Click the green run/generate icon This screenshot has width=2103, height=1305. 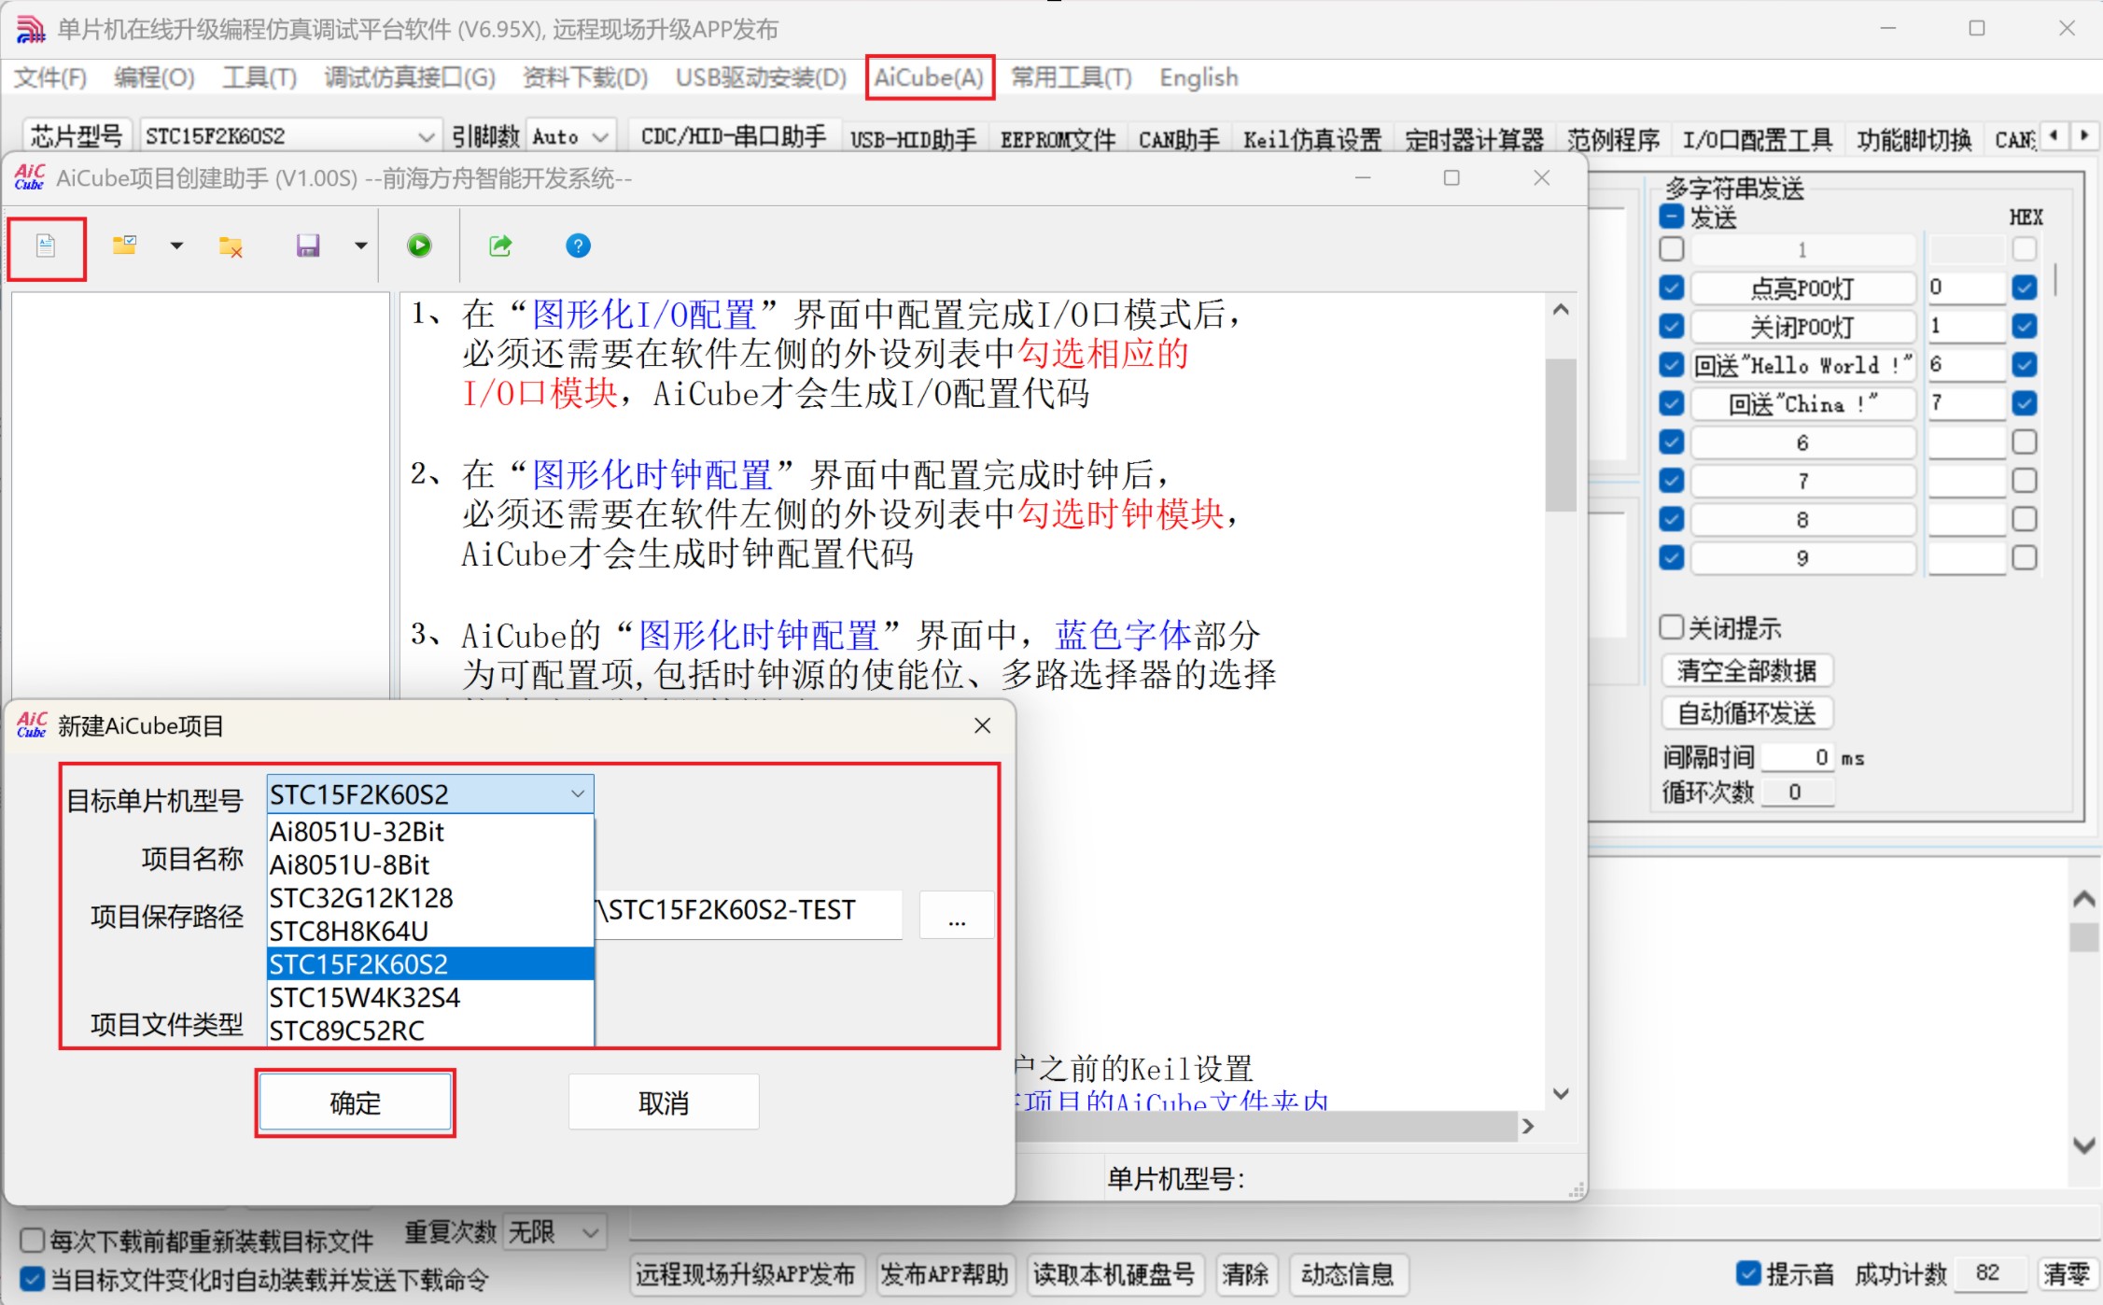click(x=419, y=246)
